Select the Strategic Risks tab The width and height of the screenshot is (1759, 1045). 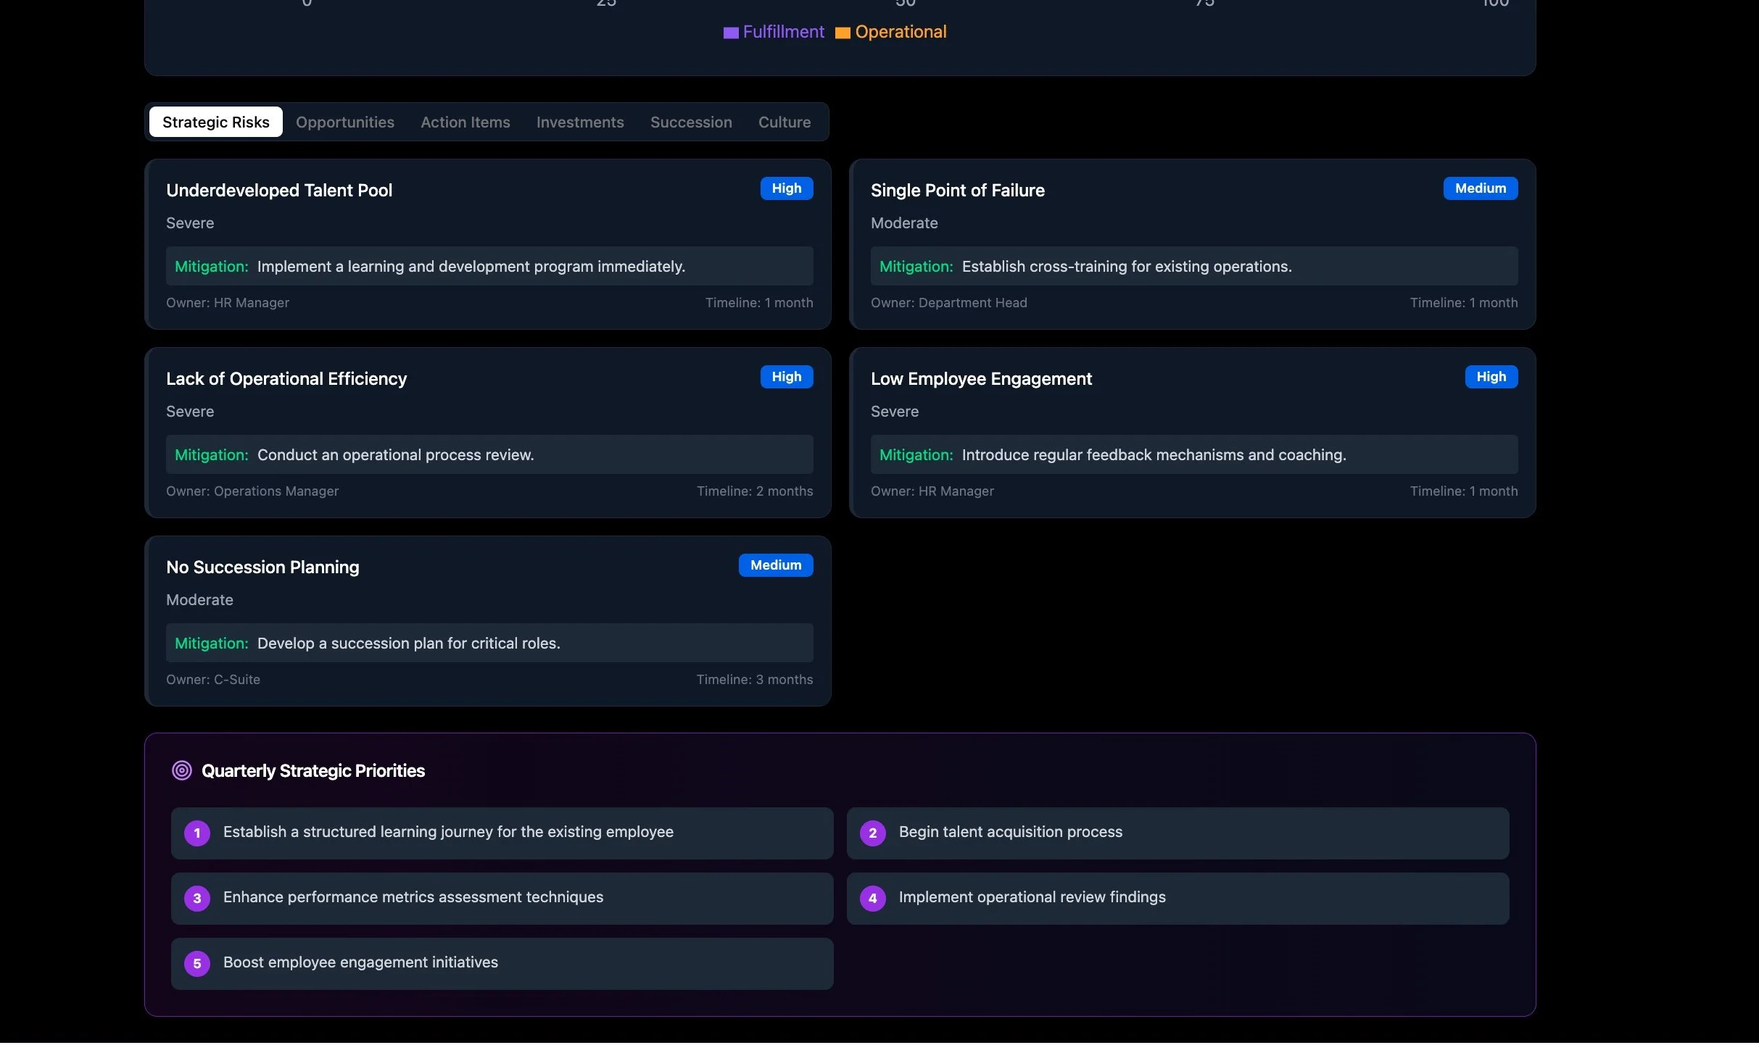[216, 122]
